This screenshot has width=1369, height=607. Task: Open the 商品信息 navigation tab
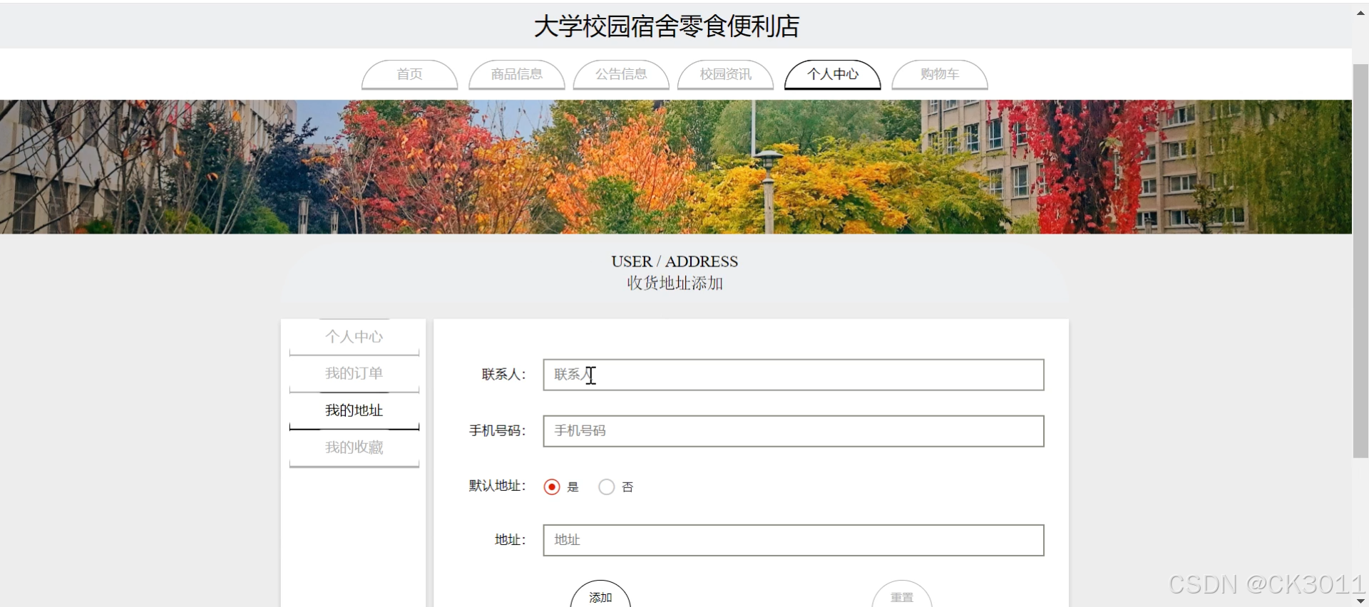point(517,74)
